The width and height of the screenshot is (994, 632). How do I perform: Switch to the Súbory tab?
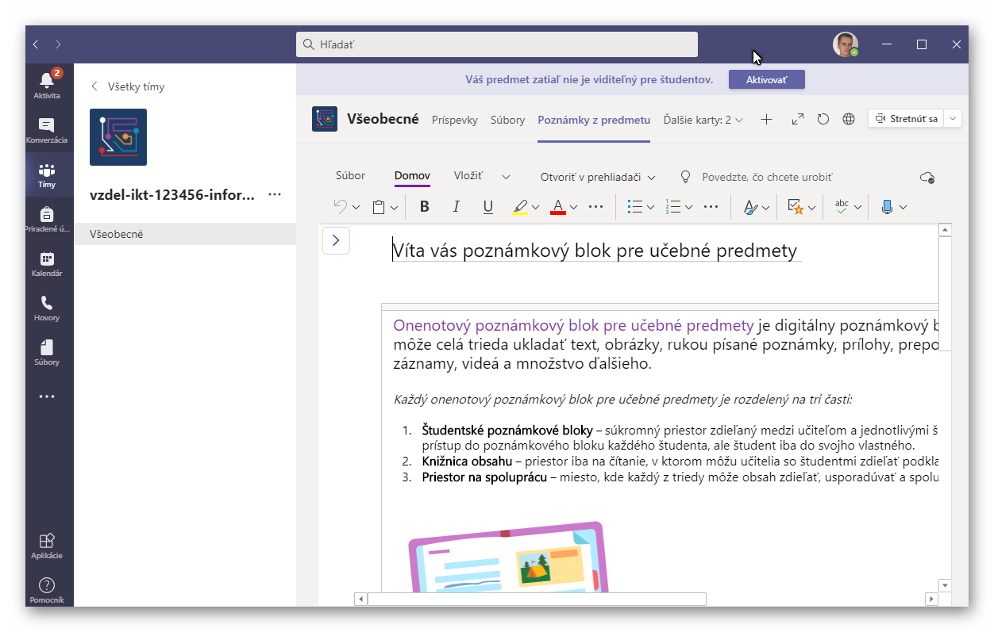(507, 121)
